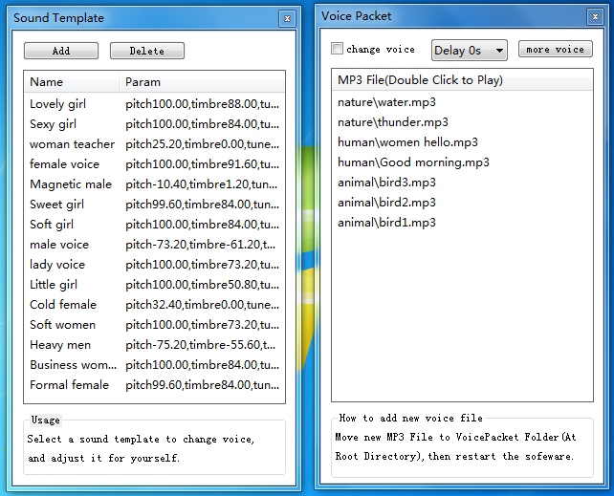Select the Sexy girl template
614x496 pixels.
tap(154, 124)
